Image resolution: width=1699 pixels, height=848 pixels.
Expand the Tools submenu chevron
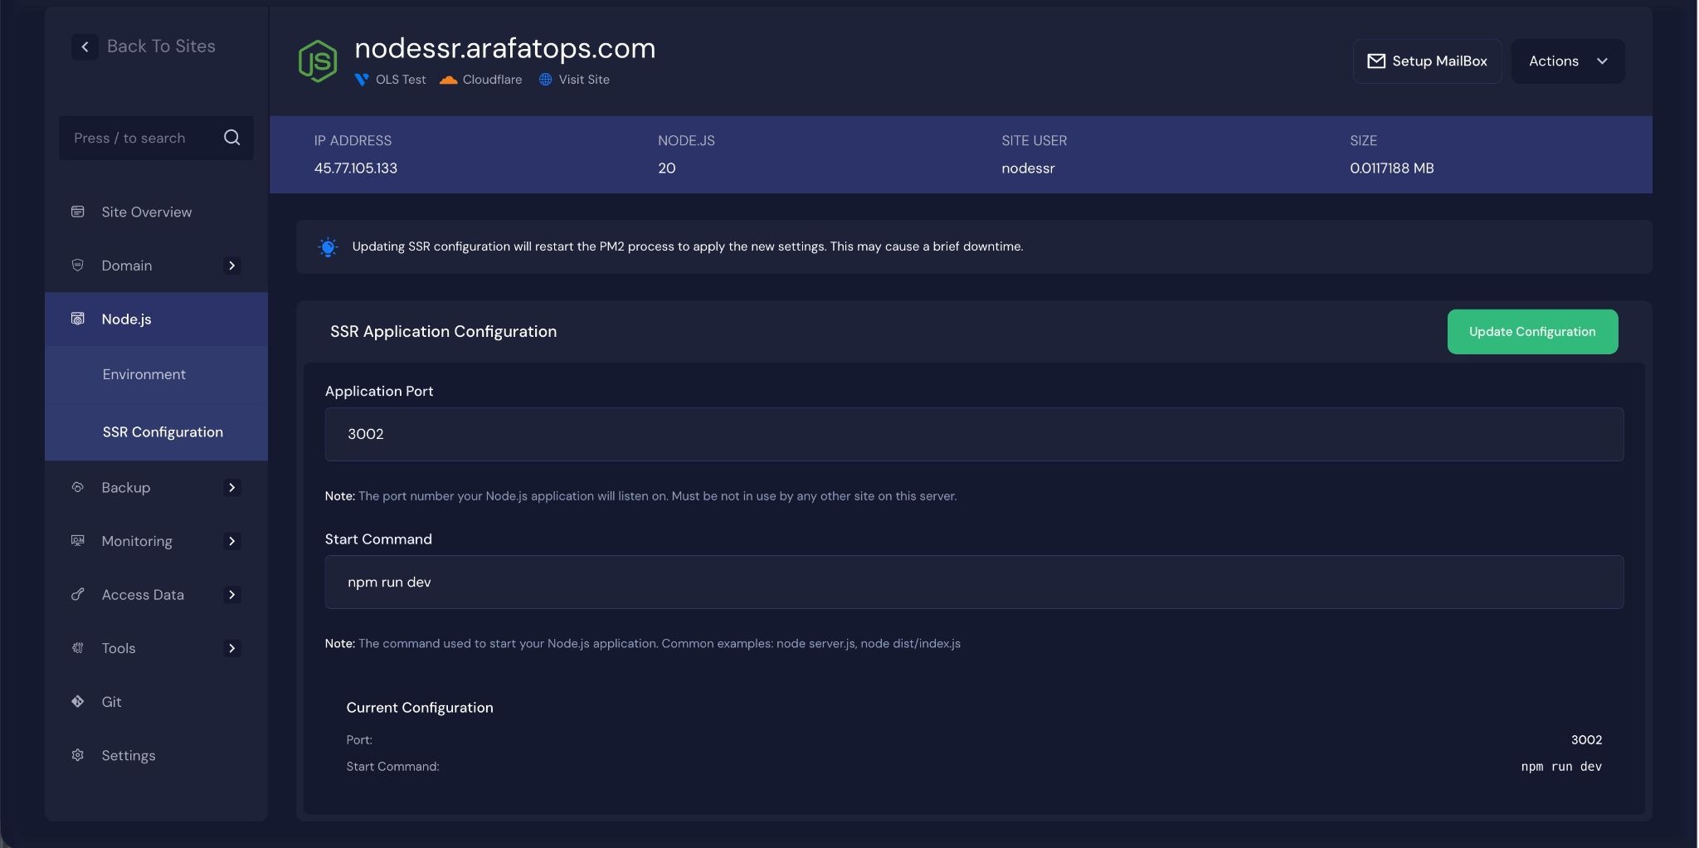(232, 648)
